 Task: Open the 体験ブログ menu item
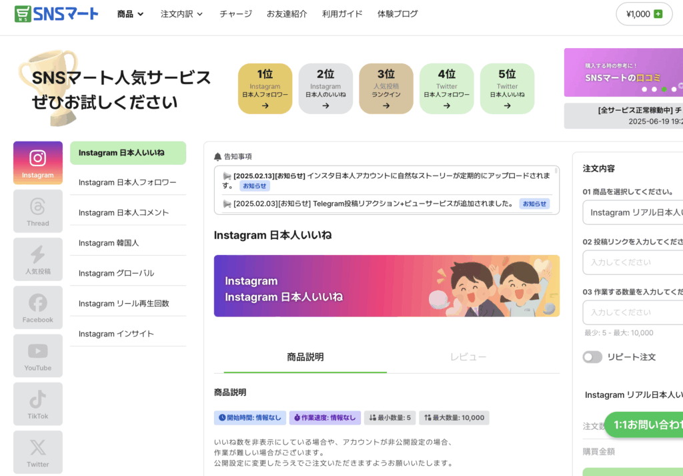[398, 14]
